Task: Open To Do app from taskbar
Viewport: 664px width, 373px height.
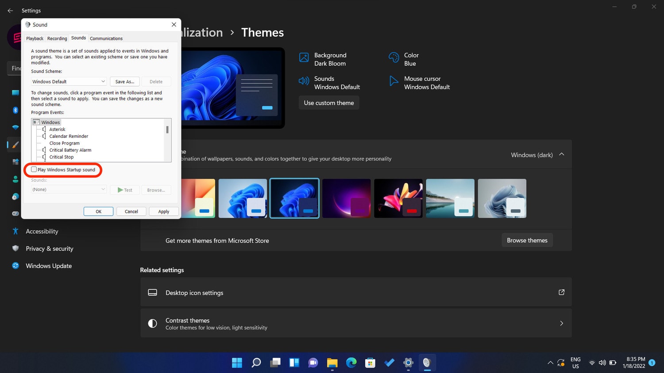Action: (x=390, y=363)
